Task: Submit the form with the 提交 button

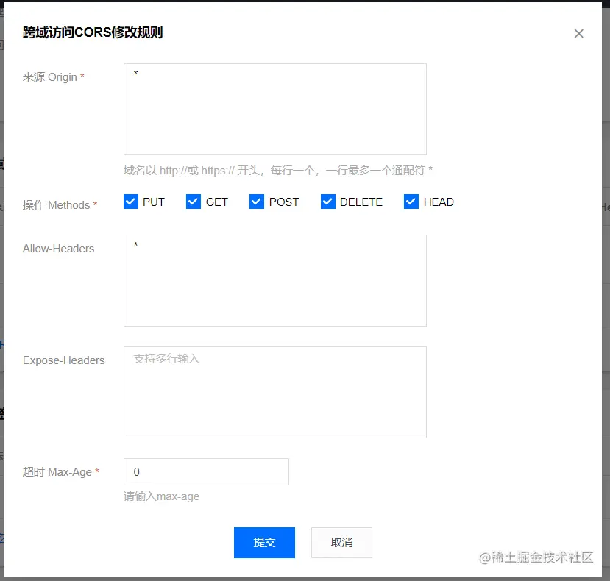Action: pyautogui.click(x=265, y=543)
